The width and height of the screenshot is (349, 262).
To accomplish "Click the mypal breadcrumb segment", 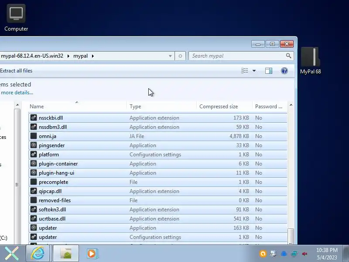I will 80,56.
